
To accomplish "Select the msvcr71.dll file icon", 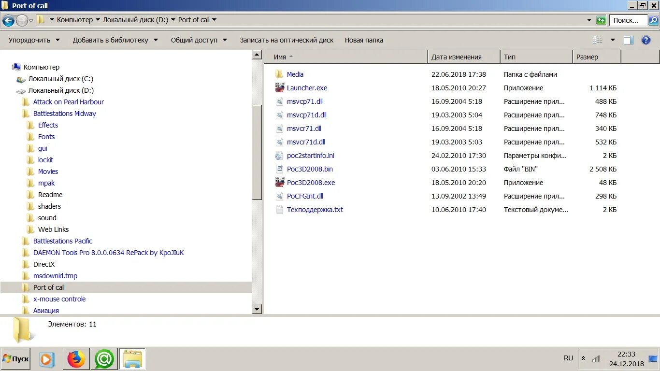I will pos(279,128).
